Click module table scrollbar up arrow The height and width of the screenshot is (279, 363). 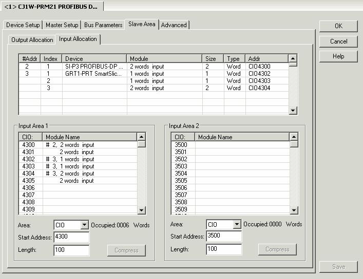[293, 58]
